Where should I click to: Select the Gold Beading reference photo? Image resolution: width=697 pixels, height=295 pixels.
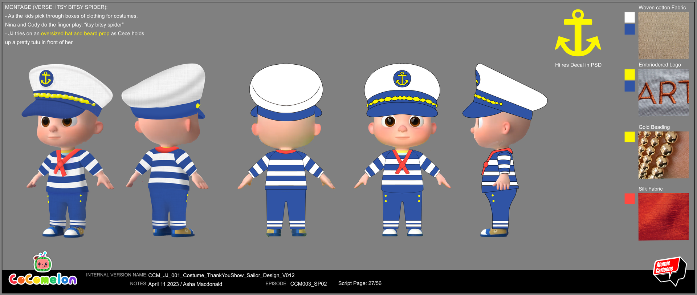663,155
